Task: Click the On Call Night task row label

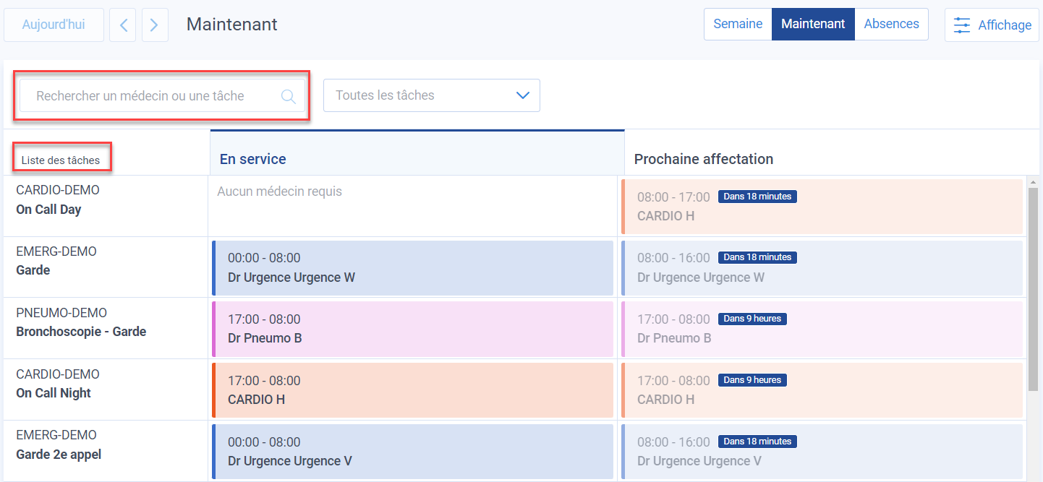Action: [x=54, y=393]
